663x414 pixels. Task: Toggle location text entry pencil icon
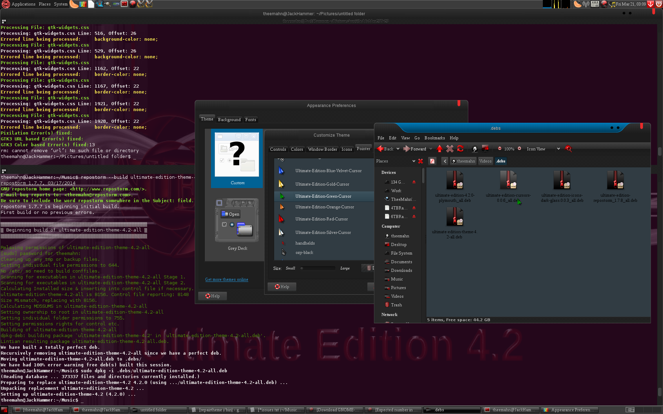pos(432,161)
